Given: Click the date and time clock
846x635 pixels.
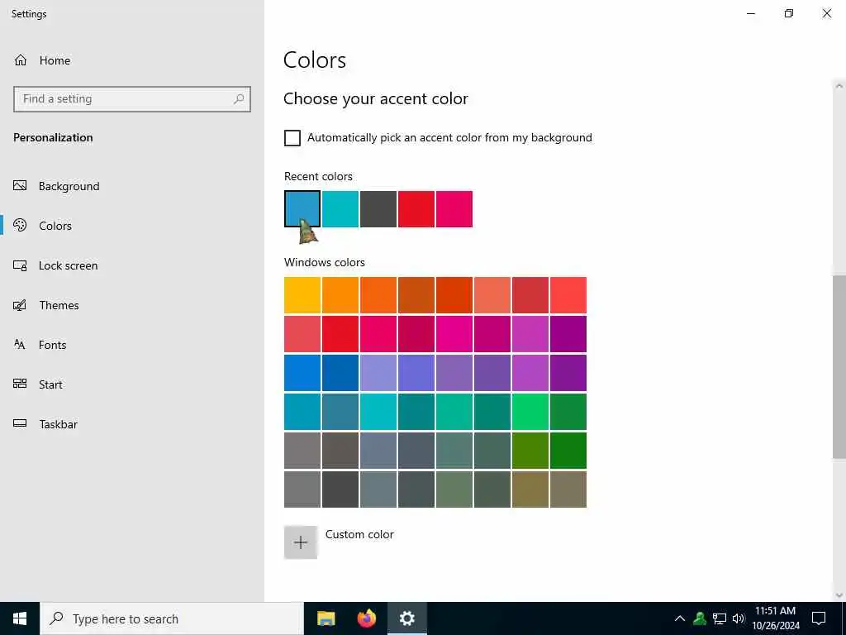Looking at the screenshot, I should (775, 618).
